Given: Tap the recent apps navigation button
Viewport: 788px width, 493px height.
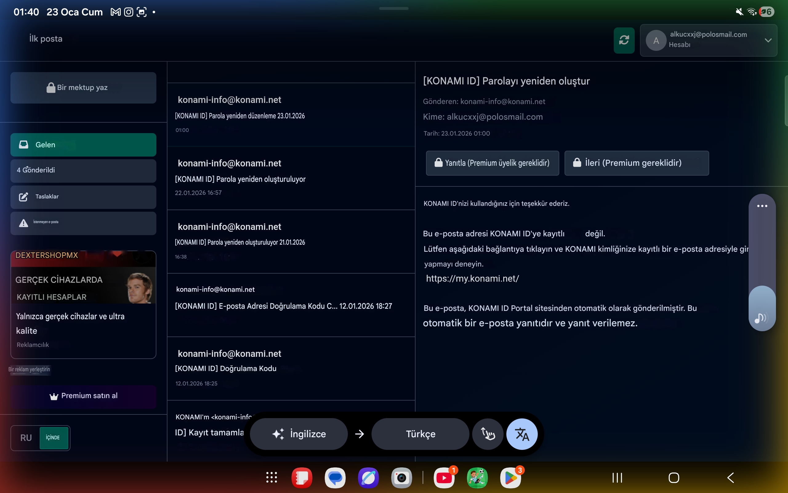Looking at the screenshot, I should click(x=617, y=478).
